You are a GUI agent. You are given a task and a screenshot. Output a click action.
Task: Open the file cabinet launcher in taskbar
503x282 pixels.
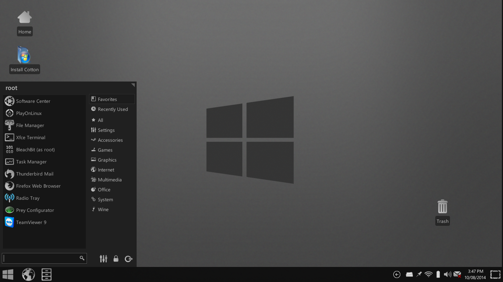pos(46,274)
